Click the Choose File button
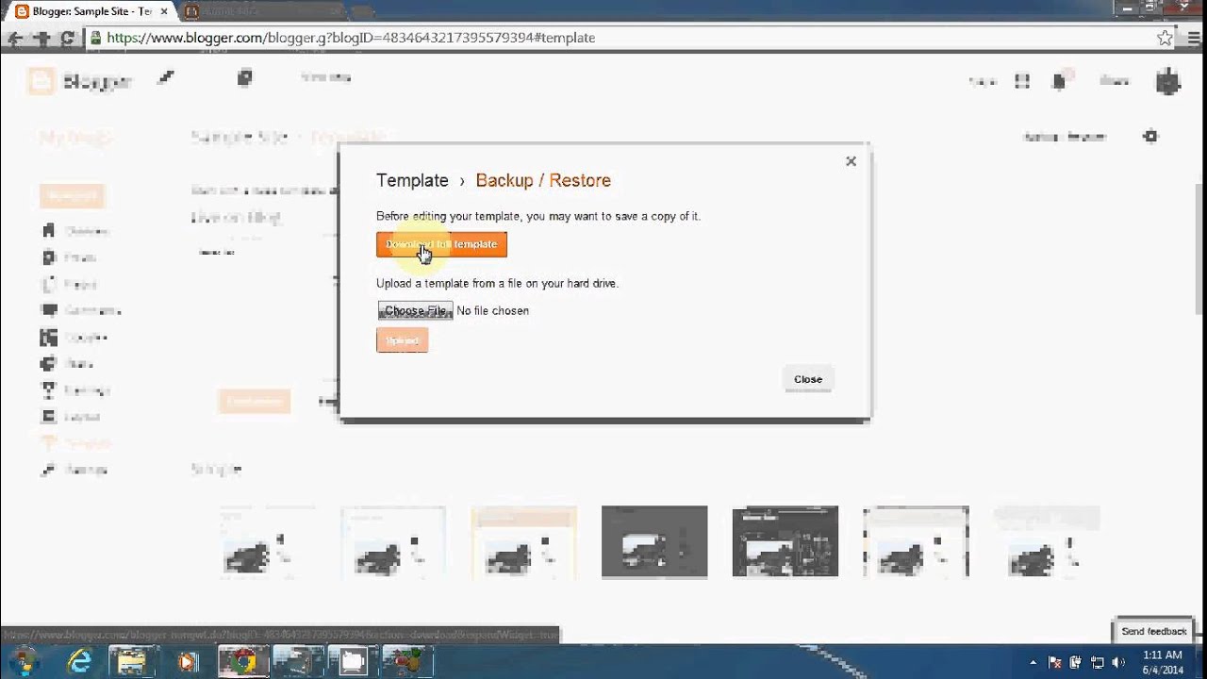Image resolution: width=1207 pixels, height=679 pixels. tap(416, 310)
